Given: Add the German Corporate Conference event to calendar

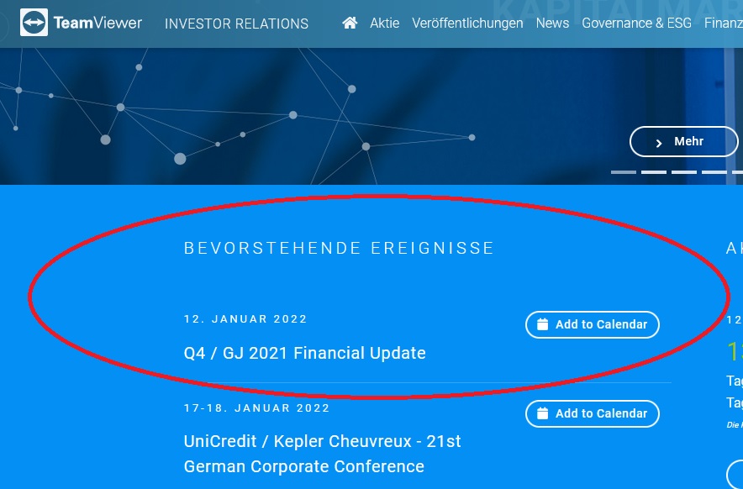Looking at the screenshot, I should (592, 413).
